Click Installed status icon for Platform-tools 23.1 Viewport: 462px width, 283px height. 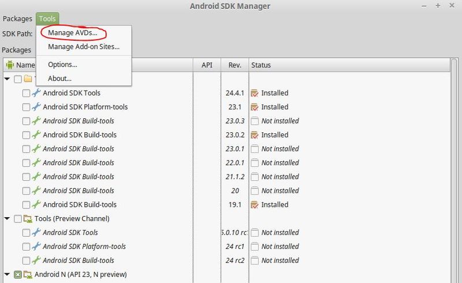(255, 107)
